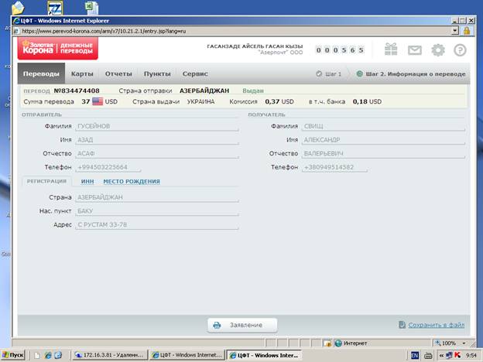Click recipient Фамилия field СВИЩ
Image resolution: width=483 pixels, height=362 pixels.
click(x=383, y=126)
